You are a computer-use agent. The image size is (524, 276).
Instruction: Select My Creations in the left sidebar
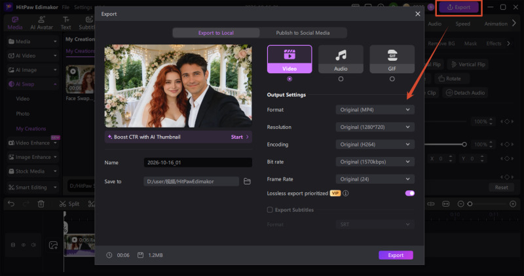click(31, 128)
